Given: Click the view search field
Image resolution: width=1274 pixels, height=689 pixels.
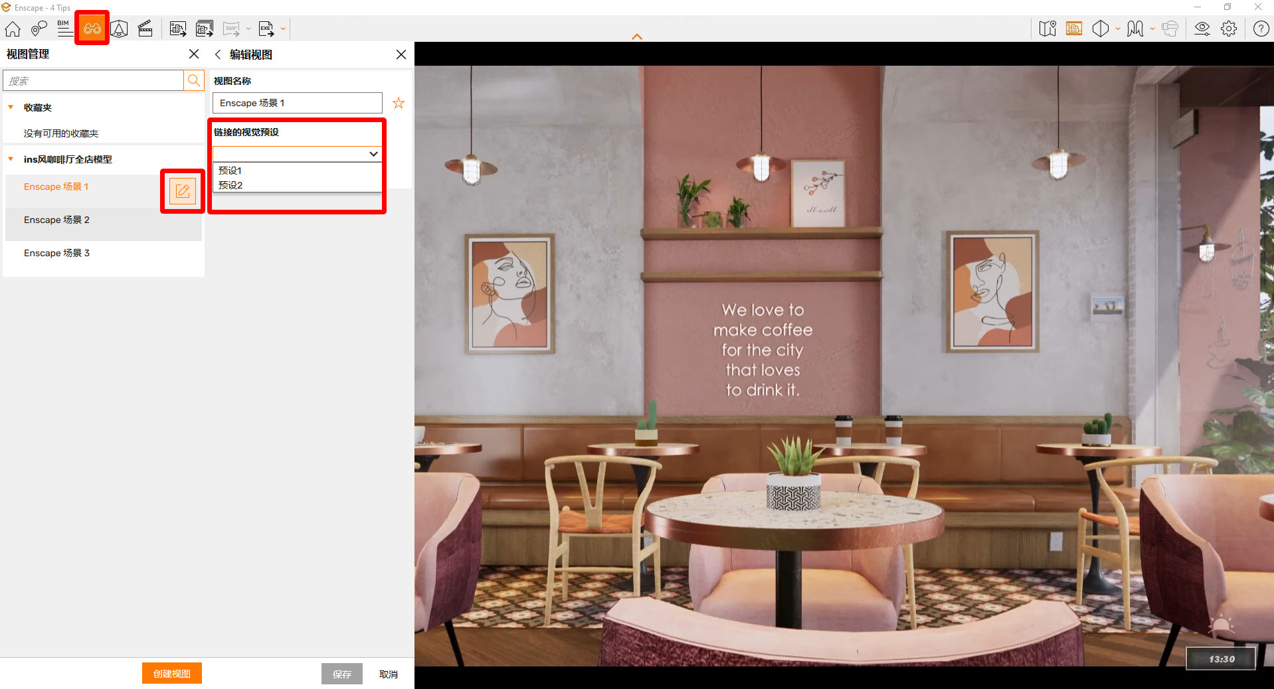Looking at the screenshot, I should click(x=93, y=80).
